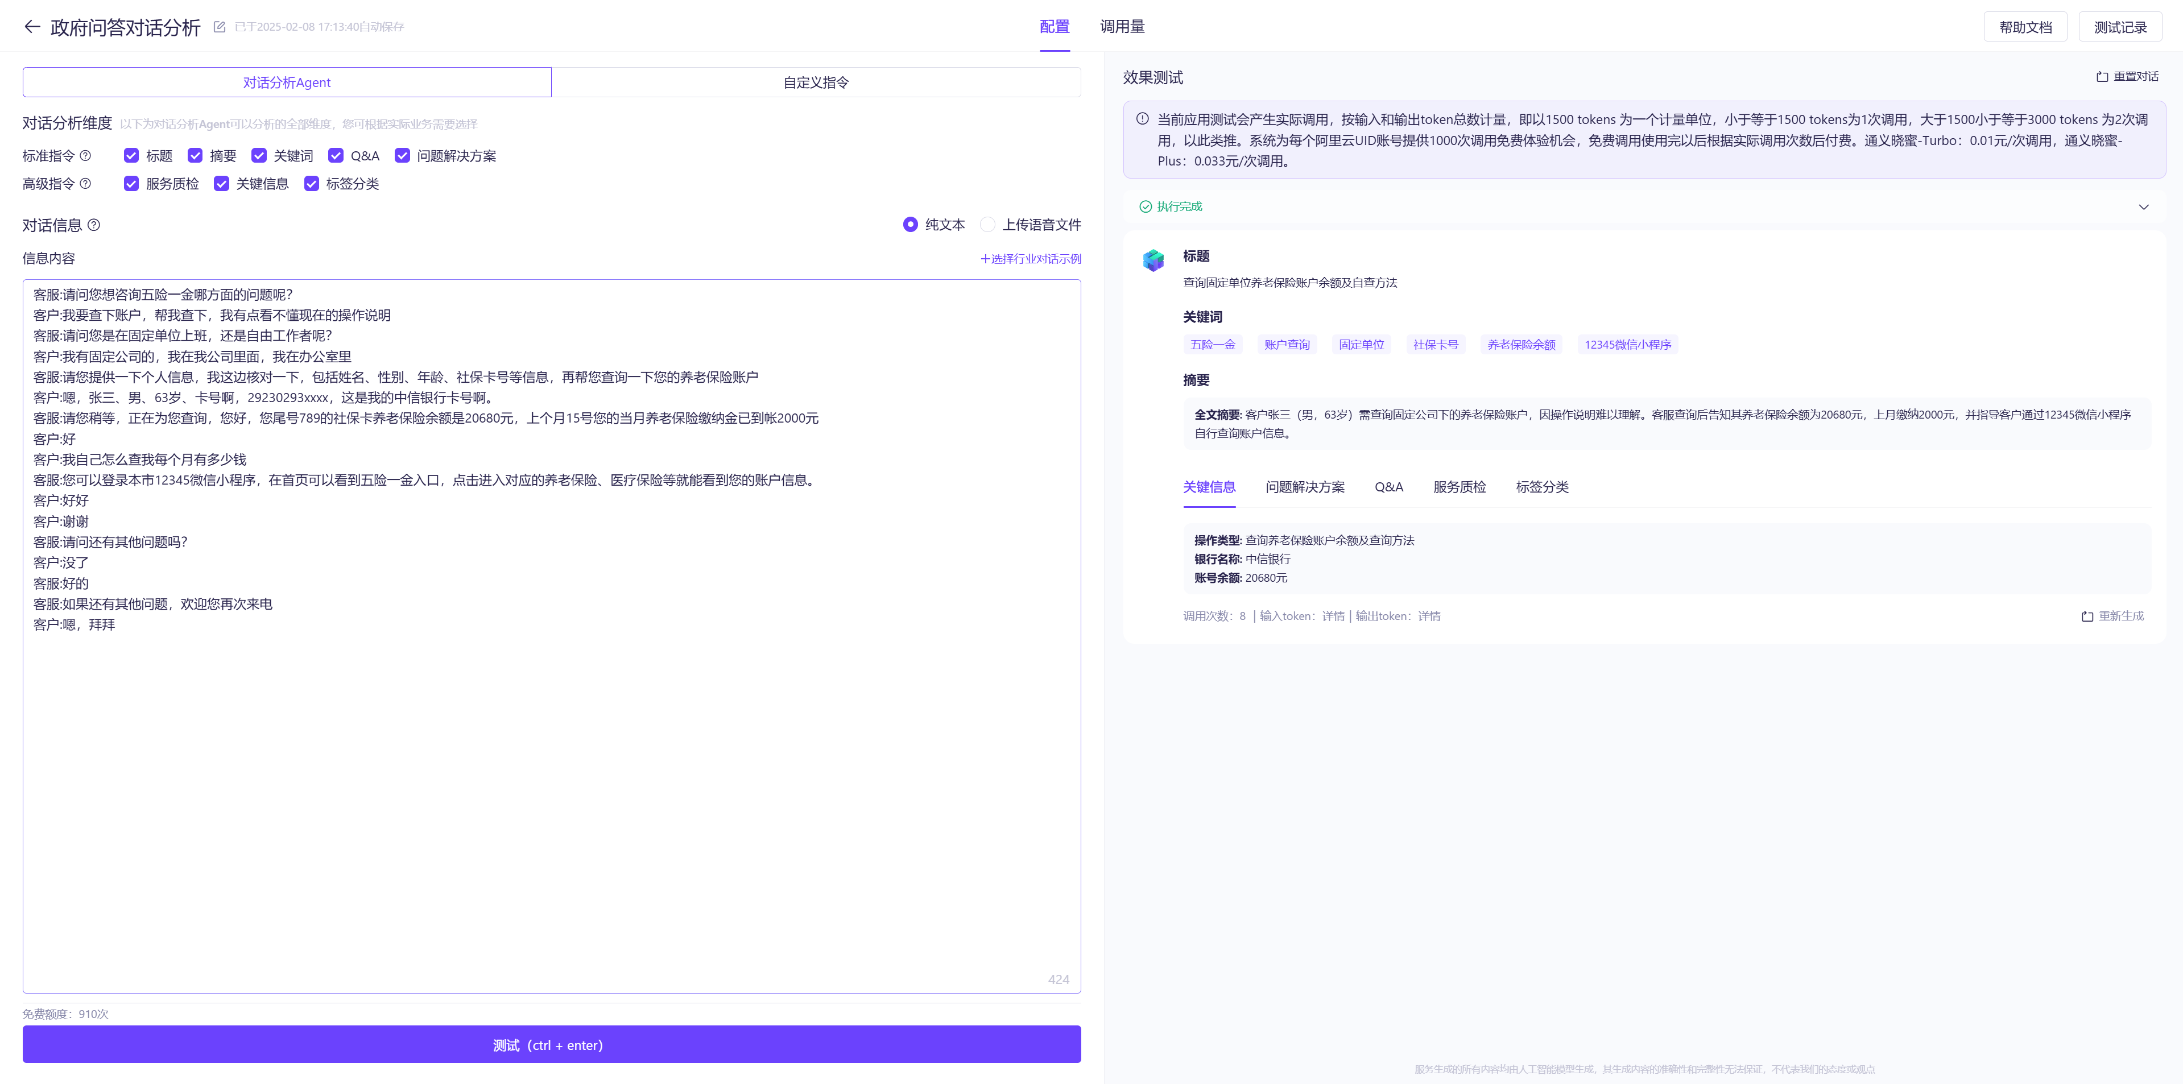This screenshot has height=1084, width=2183.
Task: Click into the 信息内容 dialogue text area
Action: pyautogui.click(x=551, y=763)
